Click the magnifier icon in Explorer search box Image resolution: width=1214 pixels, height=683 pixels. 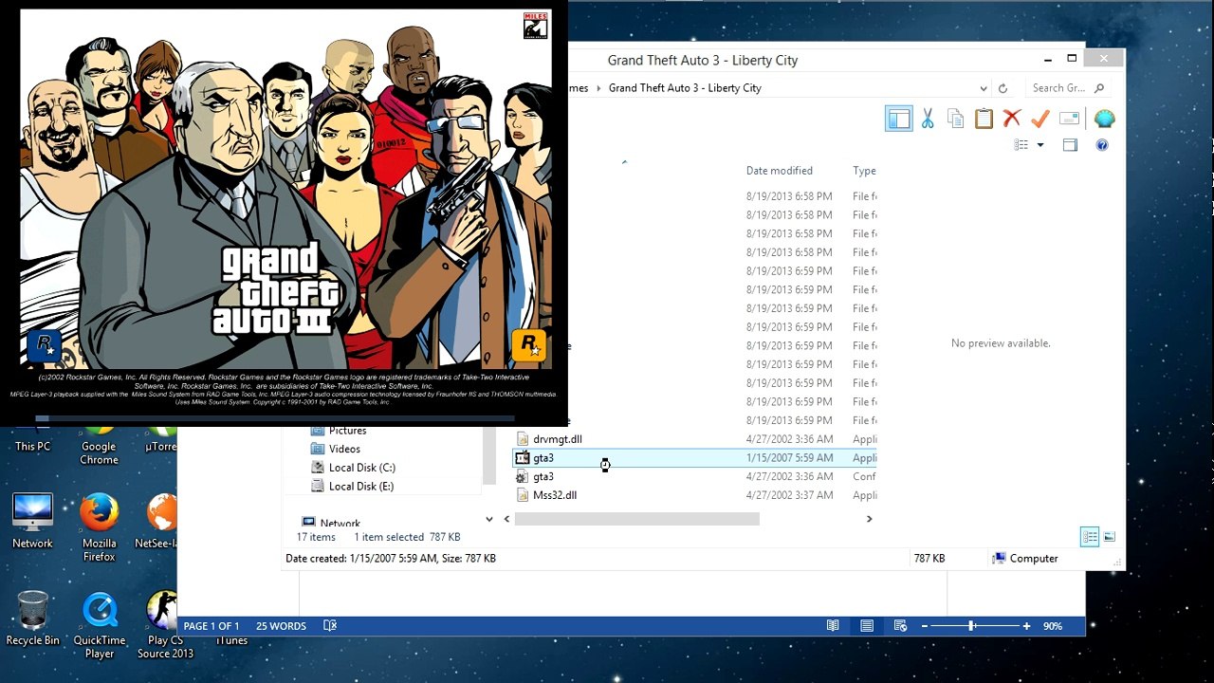tap(1099, 88)
